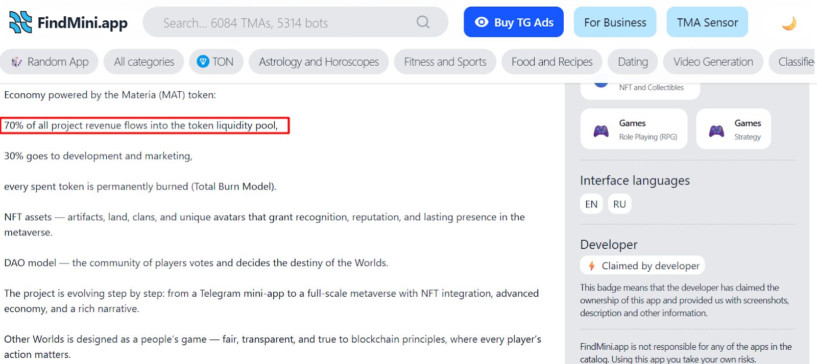Open the TMA Sensor page
The height and width of the screenshot is (364, 817).
(x=707, y=22)
